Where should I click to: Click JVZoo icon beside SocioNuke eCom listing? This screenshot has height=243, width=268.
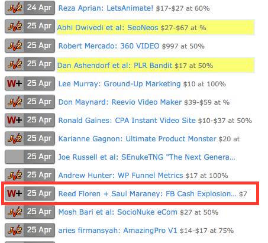15,212
